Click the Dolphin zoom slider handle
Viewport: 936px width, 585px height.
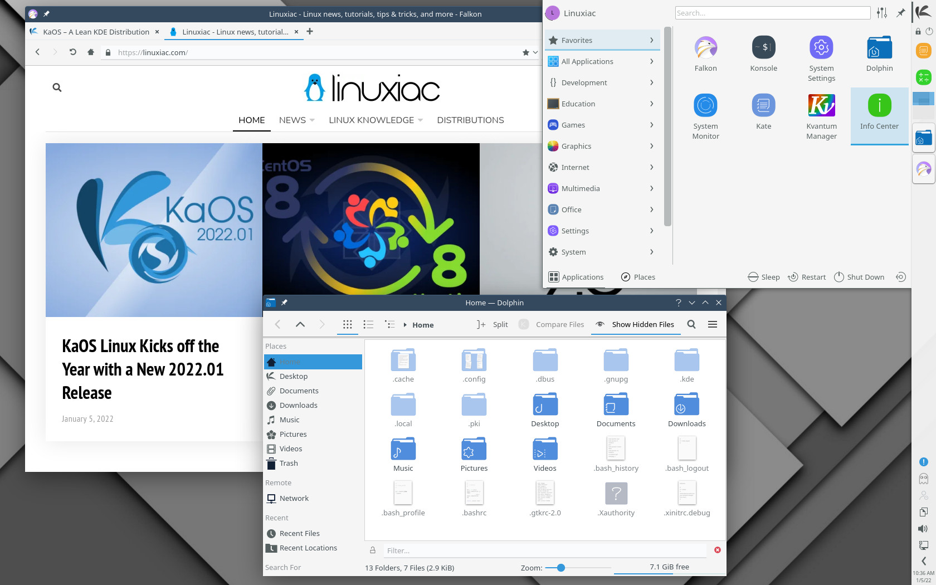click(561, 568)
